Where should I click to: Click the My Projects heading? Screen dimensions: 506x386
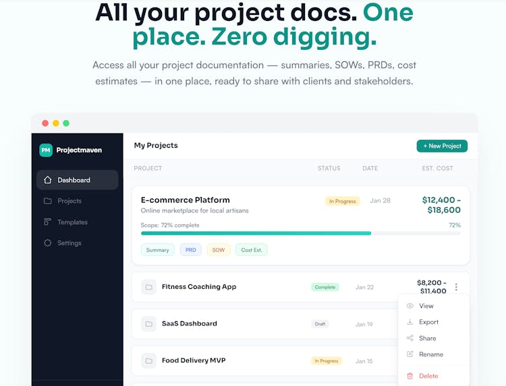(156, 145)
